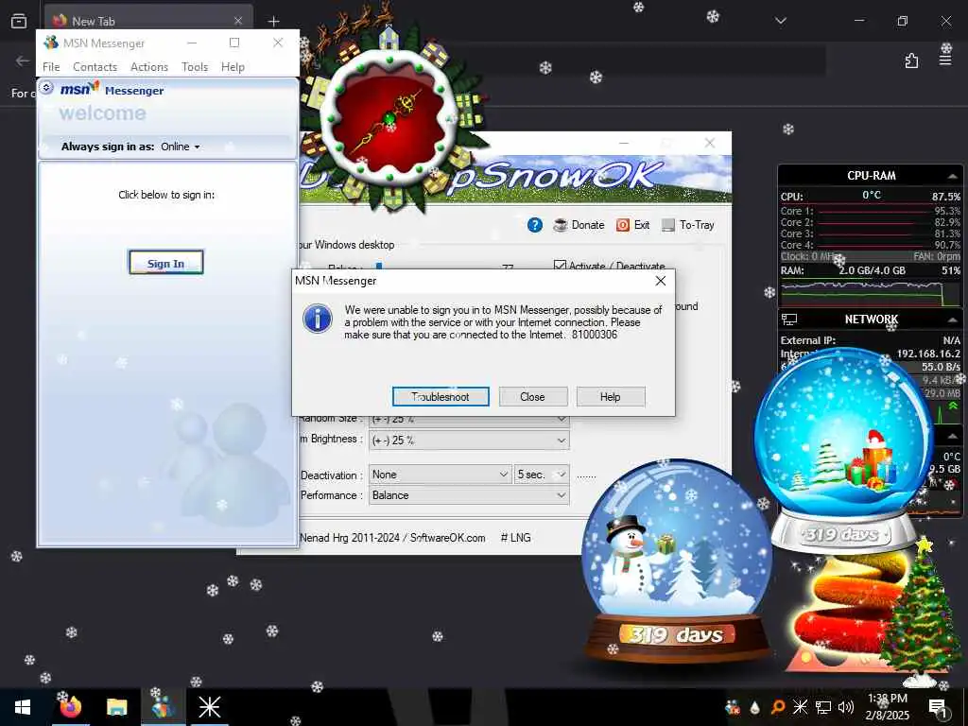Open a new browser tab with the plus button
The width and height of the screenshot is (968, 726).
coord(273,21)
